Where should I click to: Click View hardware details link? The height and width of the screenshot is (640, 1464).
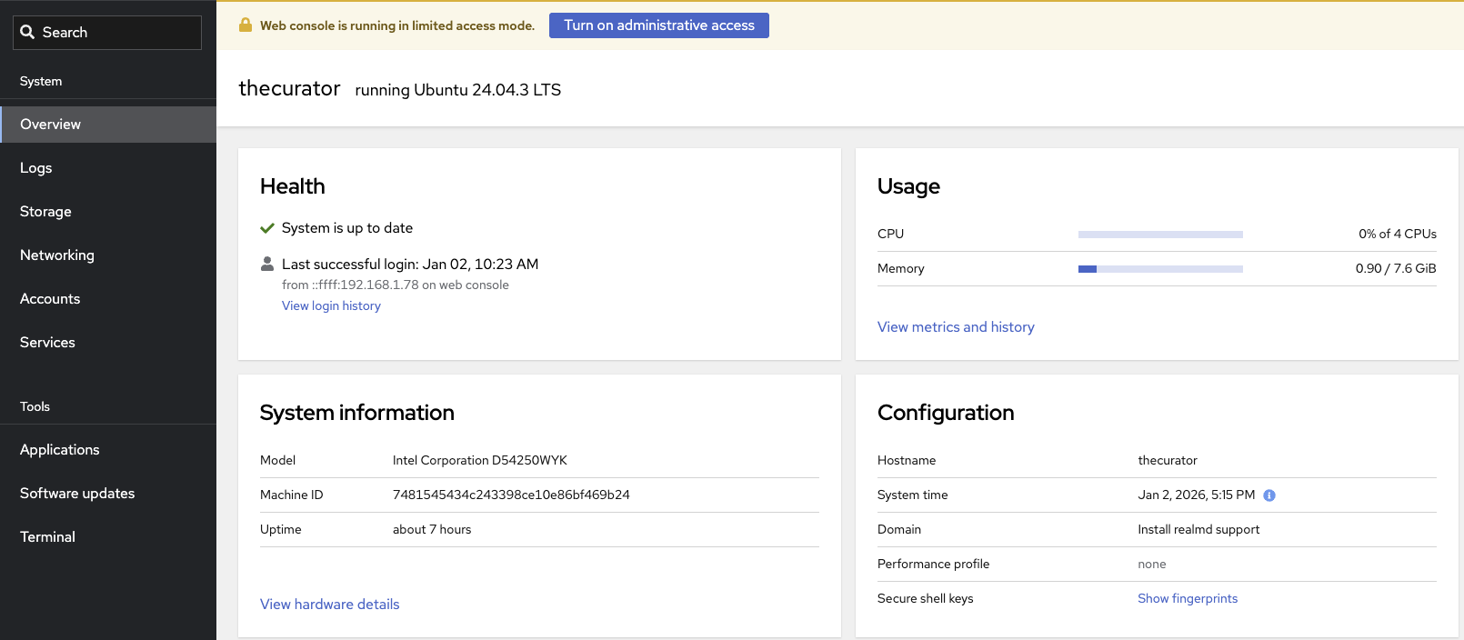[329, 605]
